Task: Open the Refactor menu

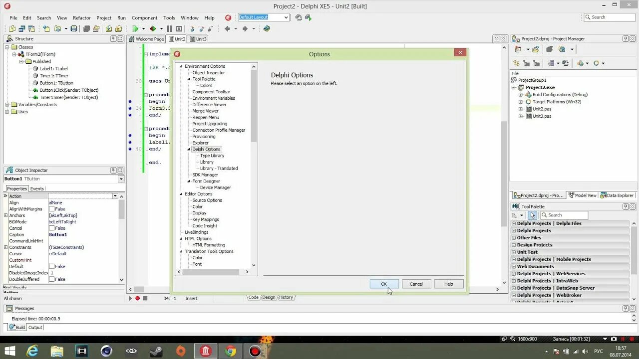Action: pyautogui.click(x=82, y=17)
